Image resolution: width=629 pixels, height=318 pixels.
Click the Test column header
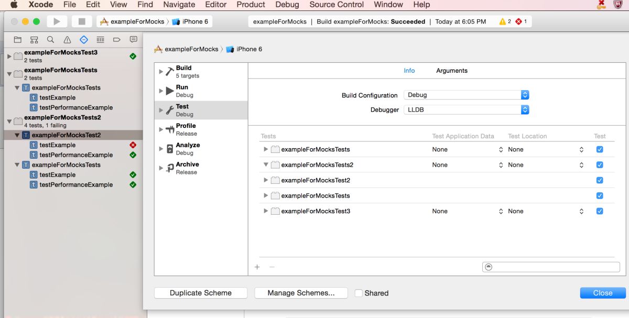600,136
